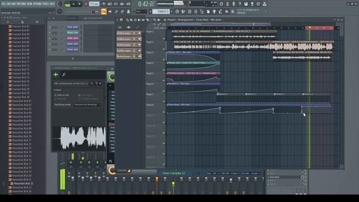359x202 pixels.
Task: Add a channel with plus button in channel rack
Action: [x=73, y=58]
